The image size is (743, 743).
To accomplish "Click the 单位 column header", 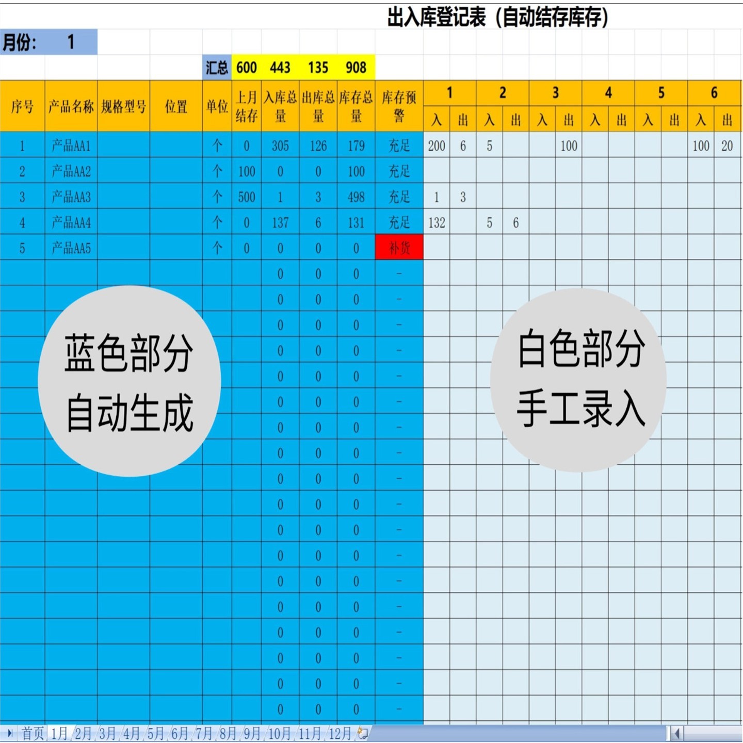I will click(217, 106).
